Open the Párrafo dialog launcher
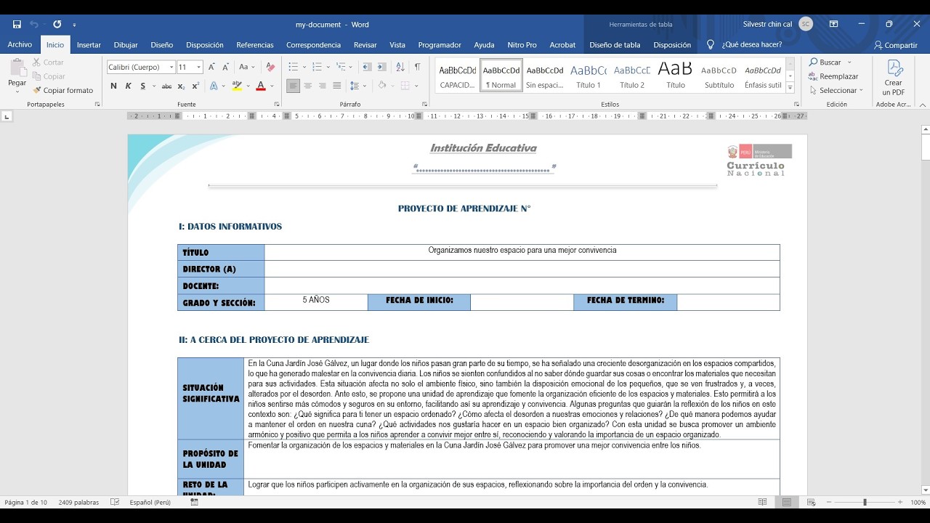This screenshot has width=930, height=523. click(x=426, y=105)
